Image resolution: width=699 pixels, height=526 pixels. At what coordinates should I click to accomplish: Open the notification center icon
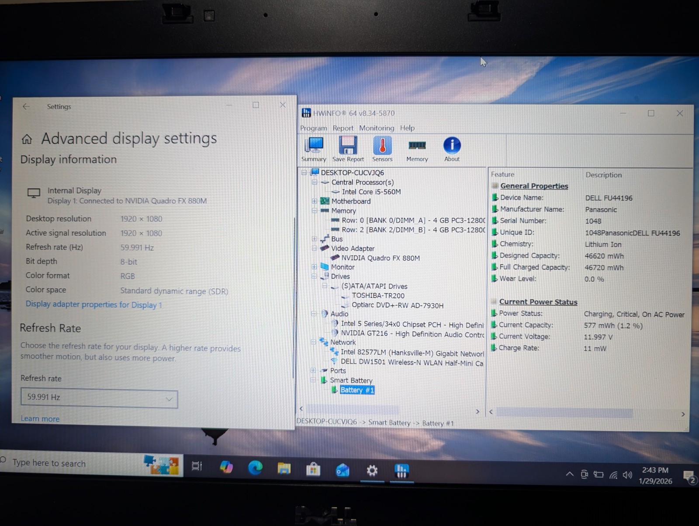(x=689, y=477)
